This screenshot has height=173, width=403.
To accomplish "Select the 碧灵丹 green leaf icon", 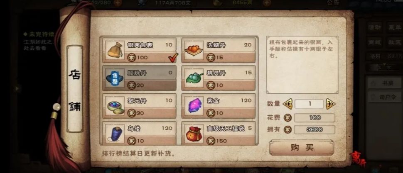I will [194, 78].
